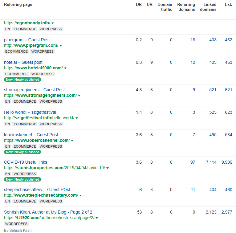Open lobeiroskennel linked domains value 495

(213, 135)
